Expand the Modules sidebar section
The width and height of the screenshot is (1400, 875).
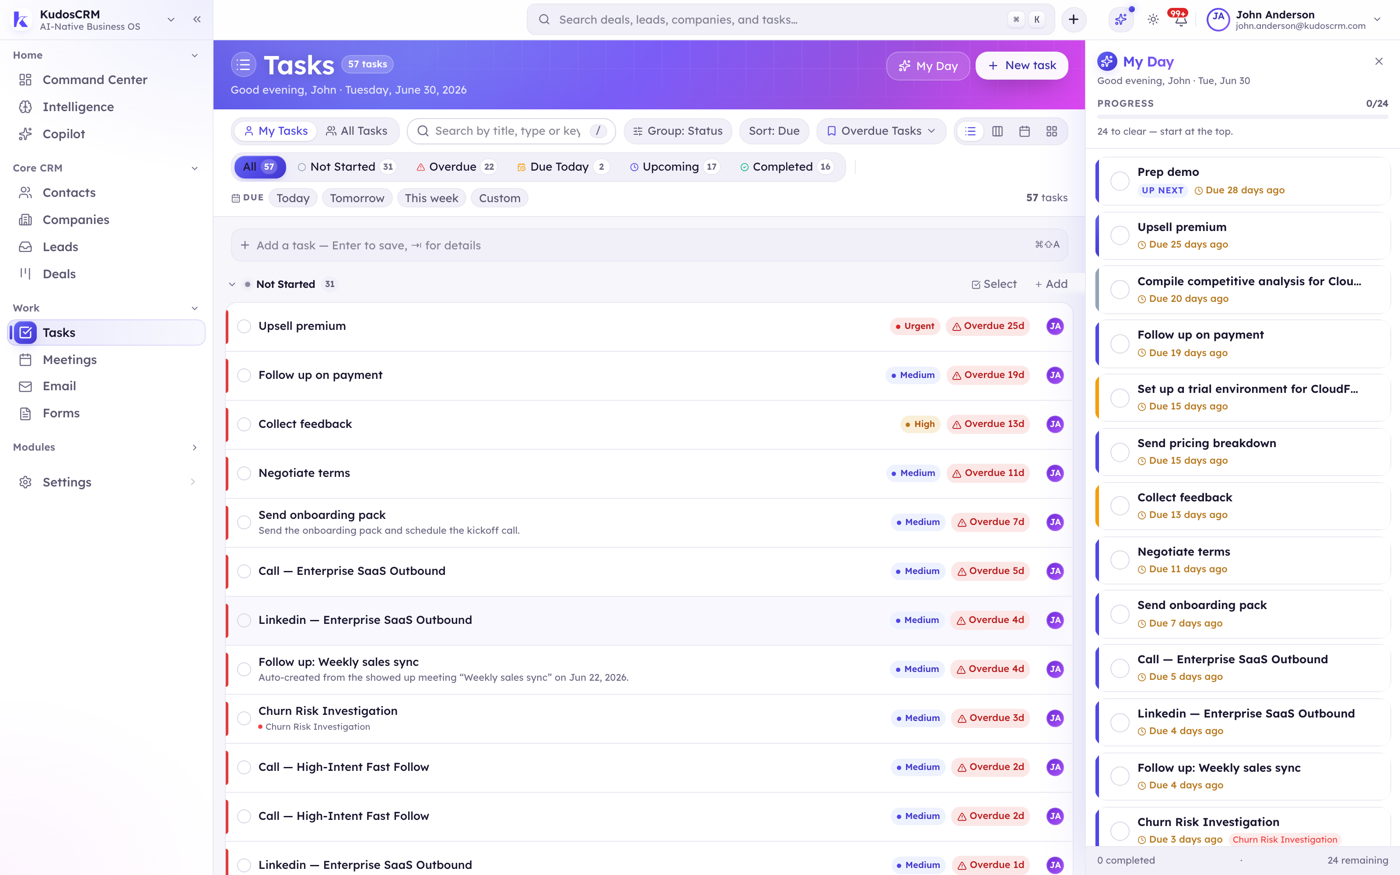[194, 447]
